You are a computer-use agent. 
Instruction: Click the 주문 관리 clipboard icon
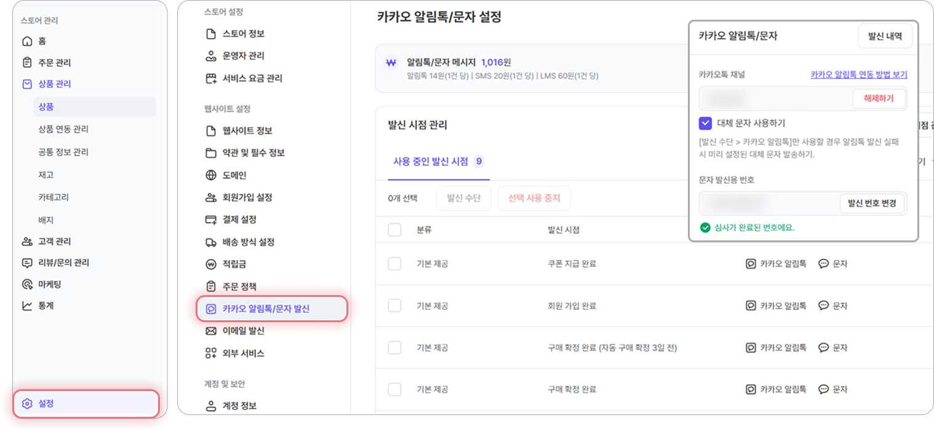pos(27,63)
